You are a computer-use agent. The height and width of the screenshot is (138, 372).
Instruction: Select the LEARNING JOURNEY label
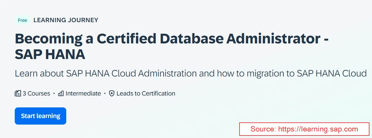66,20
